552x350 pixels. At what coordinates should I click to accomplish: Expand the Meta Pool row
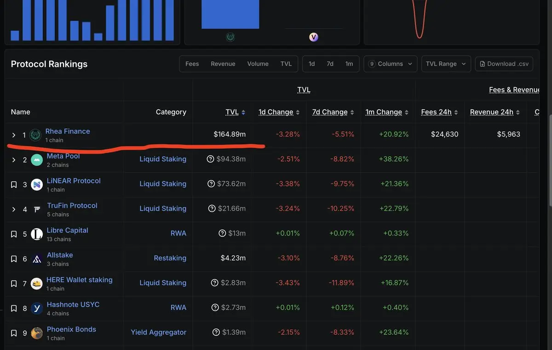pyautogui.click(x=14, y=160)
